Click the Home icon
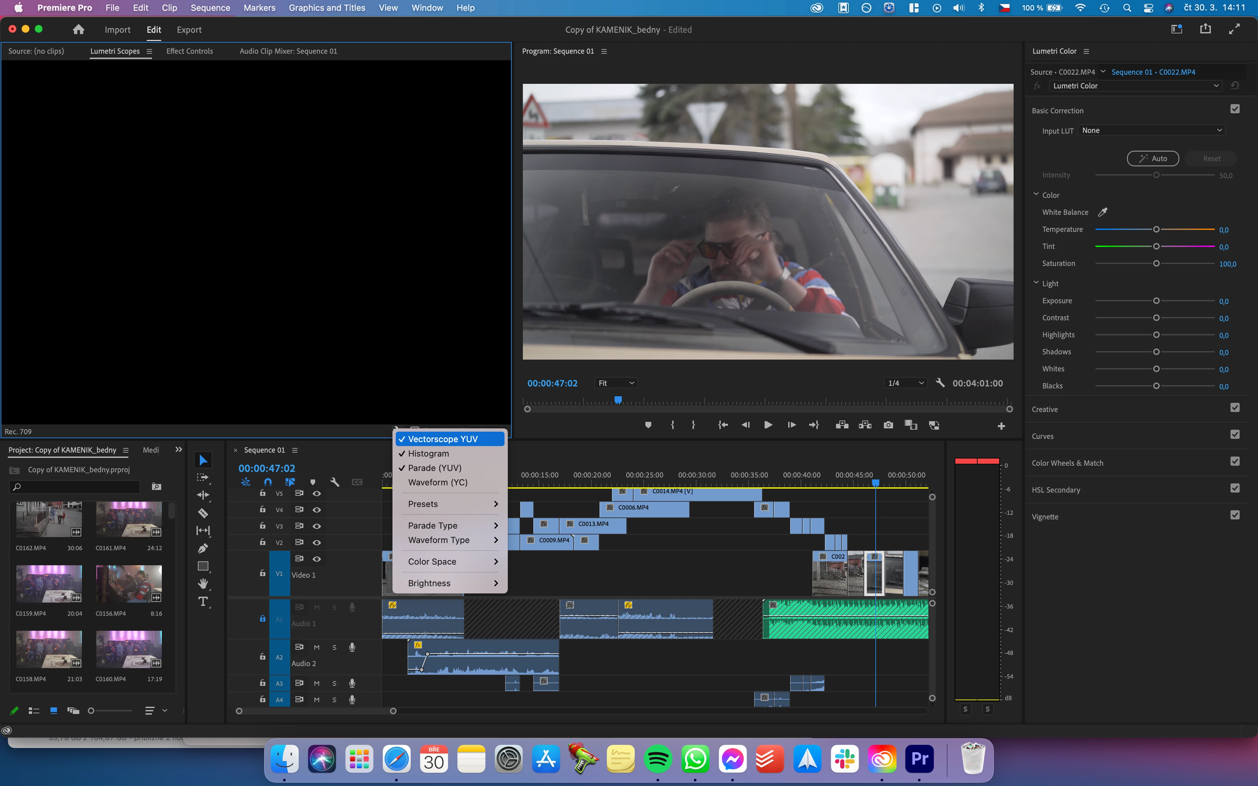 79,29
